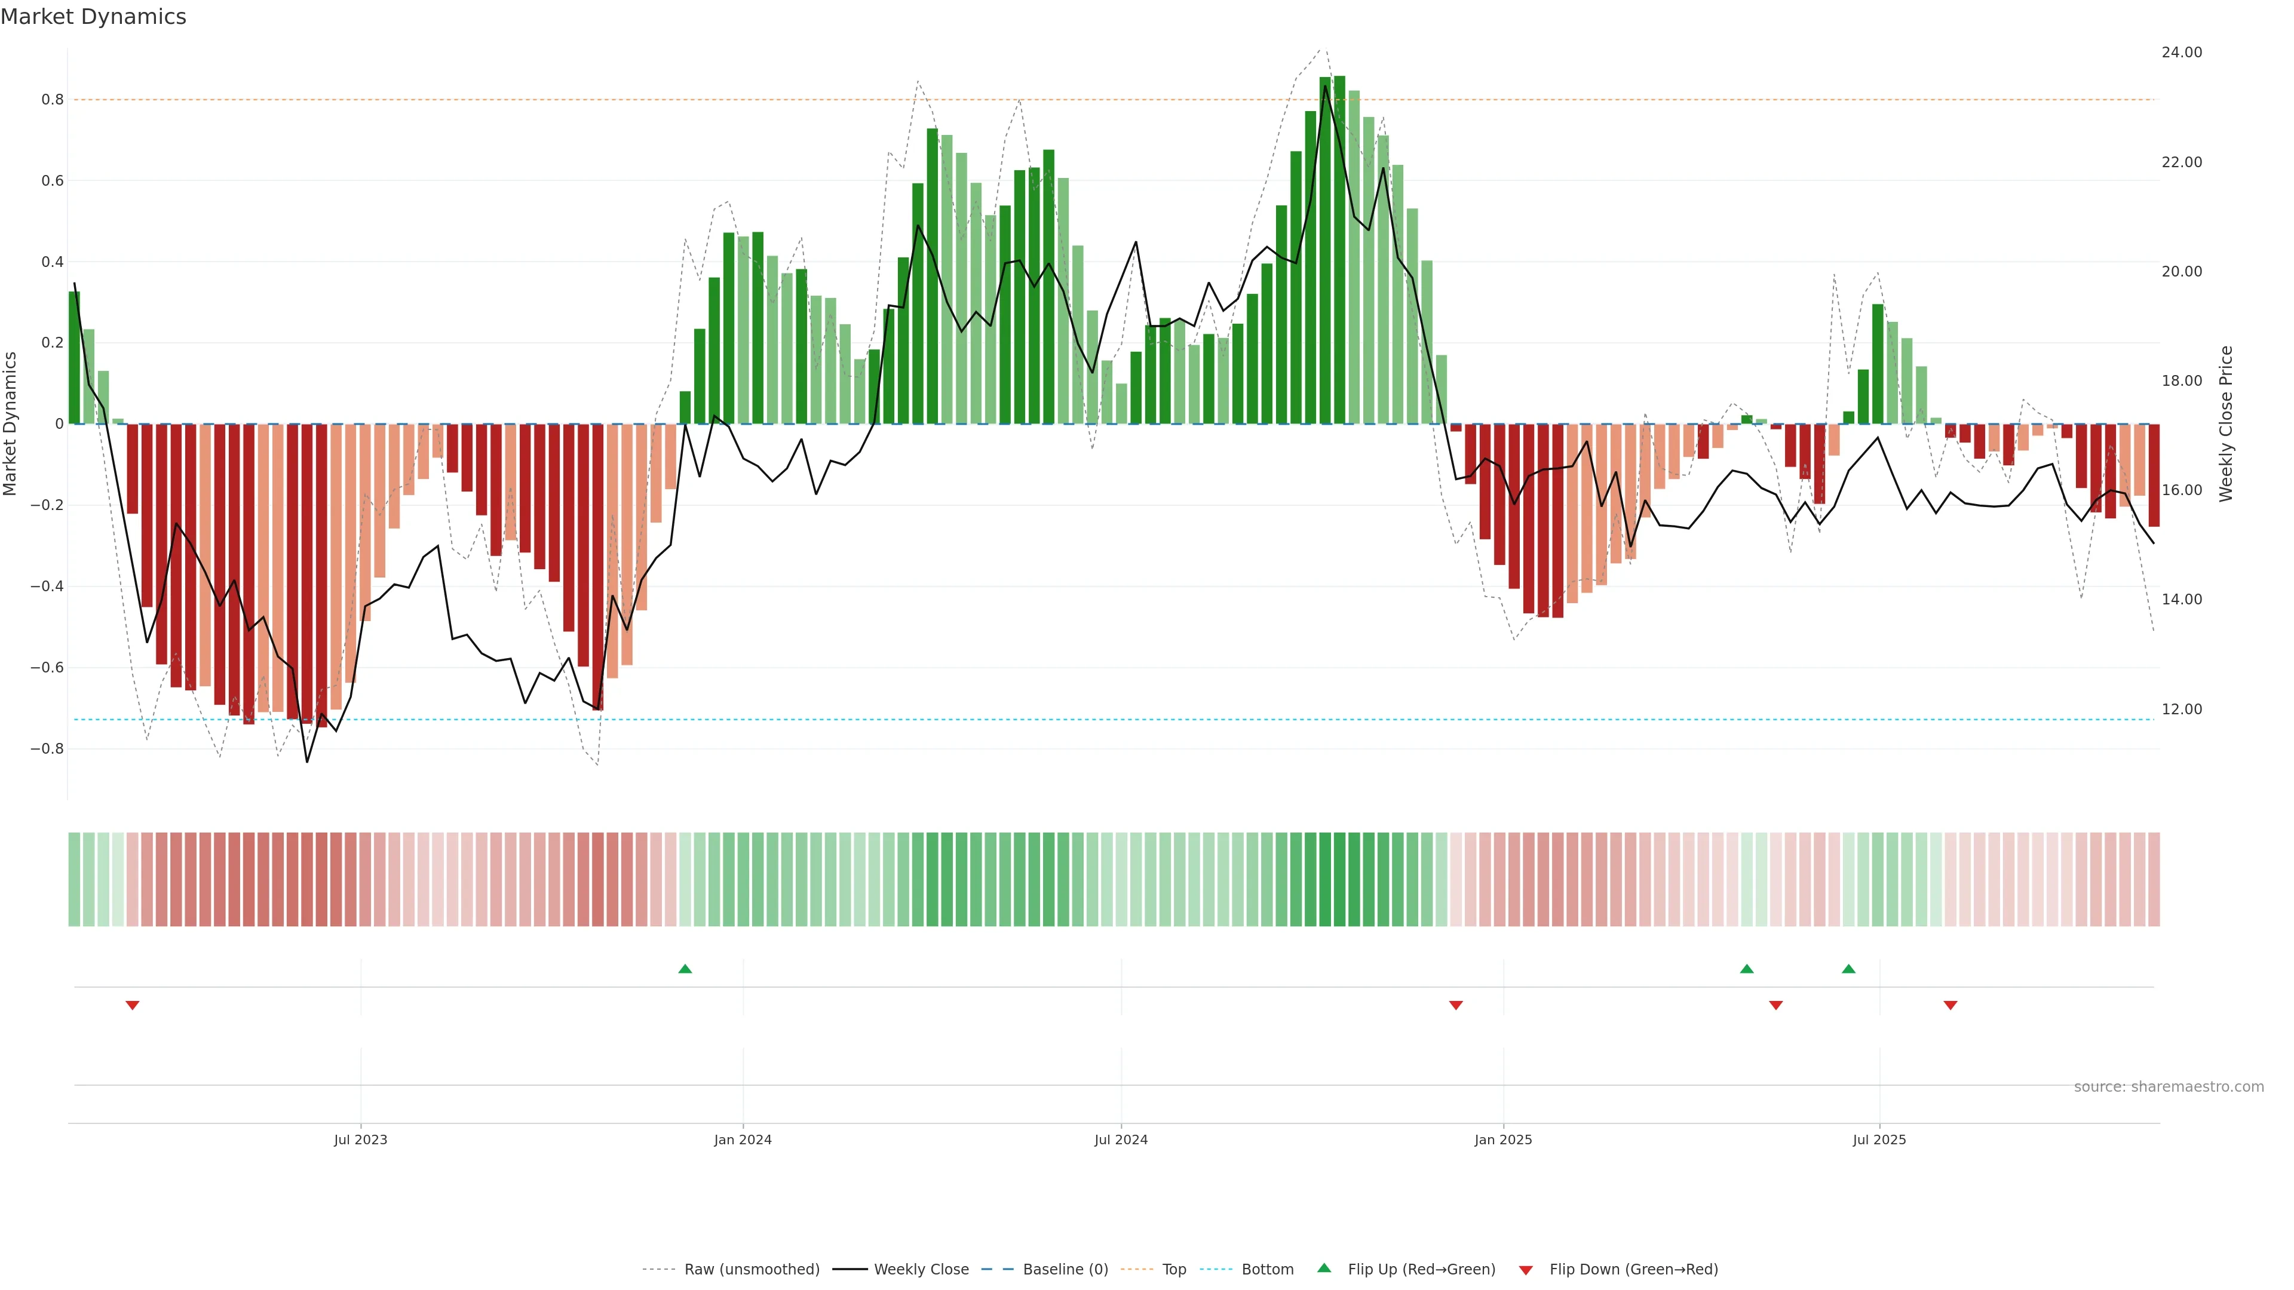Toggle the Raw (unsmoothed) legend entry
2294x1290 pixels.
coord(752,1270)
